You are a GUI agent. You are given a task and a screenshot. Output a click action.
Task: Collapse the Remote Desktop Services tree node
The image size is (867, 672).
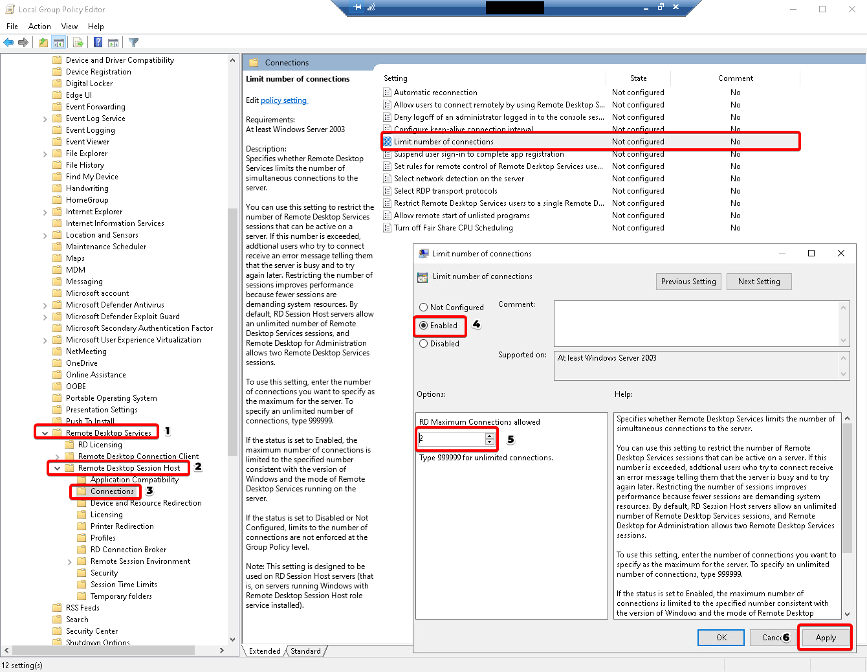pyautogui.click(x=45, y=433)
